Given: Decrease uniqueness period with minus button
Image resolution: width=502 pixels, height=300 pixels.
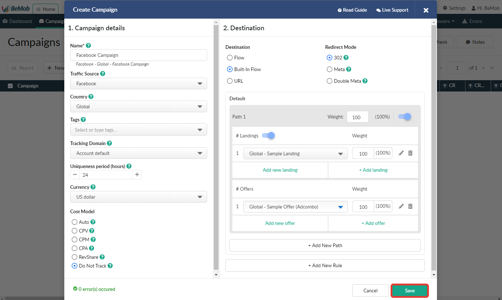Looking at the screenshot, I should click(75, 175).
